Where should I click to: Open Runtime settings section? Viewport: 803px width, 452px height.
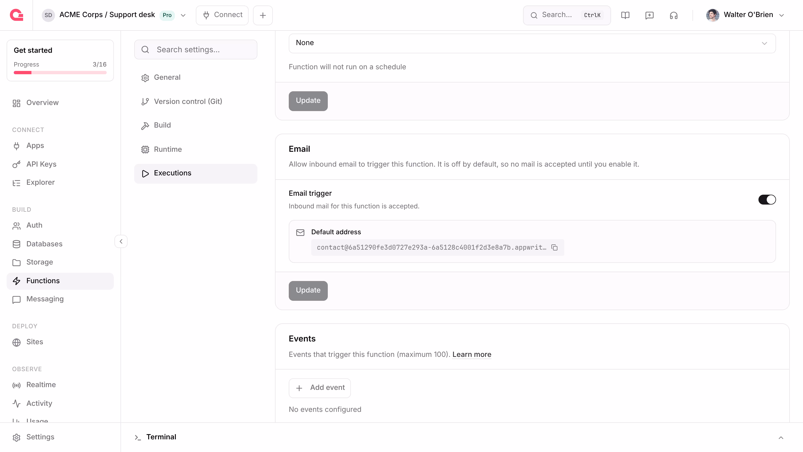(x=196, y=149)
